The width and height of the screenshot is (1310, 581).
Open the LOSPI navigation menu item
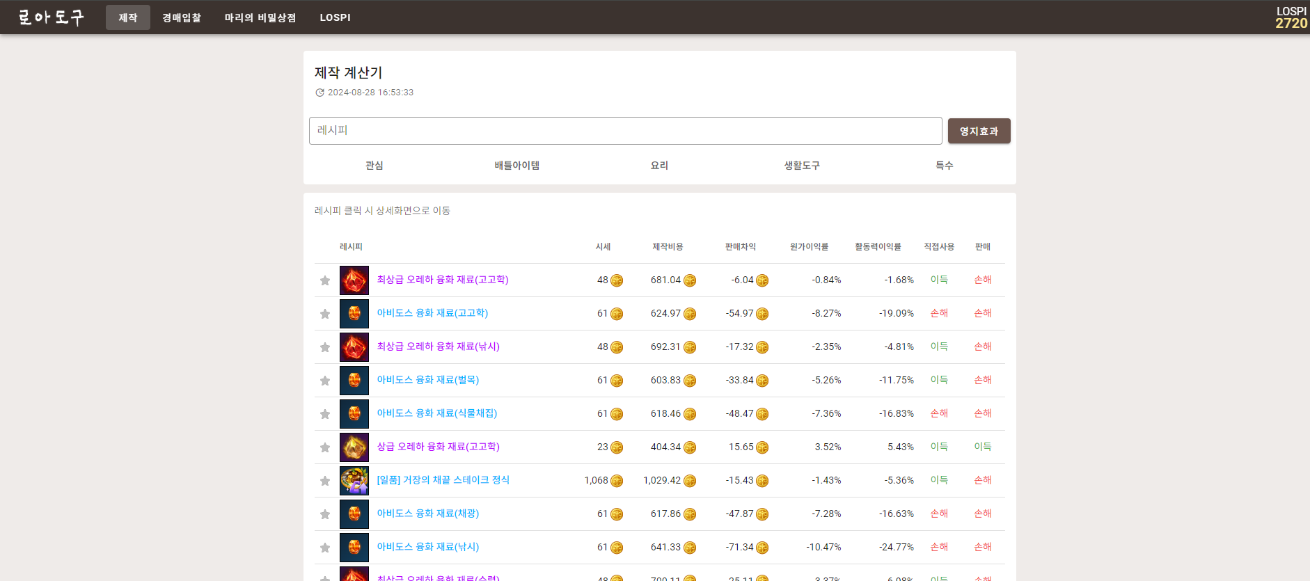(x=336, y=17)
